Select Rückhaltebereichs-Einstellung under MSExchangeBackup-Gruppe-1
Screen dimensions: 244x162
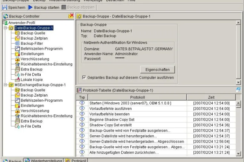(46, 116)
